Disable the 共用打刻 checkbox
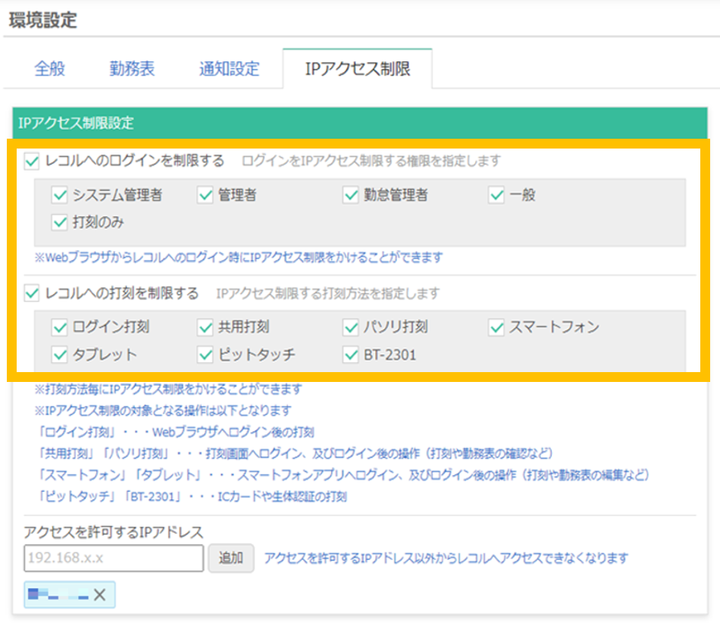 pos(205,327)
